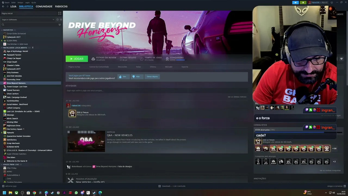Open game settings gear icon for Conquistas
Viewport: 348px width, 196px height.
point(167,59)
